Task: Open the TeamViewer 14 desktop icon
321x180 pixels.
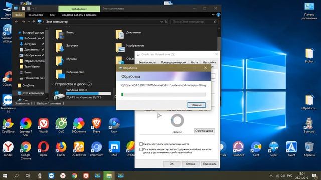Action: 8,103
